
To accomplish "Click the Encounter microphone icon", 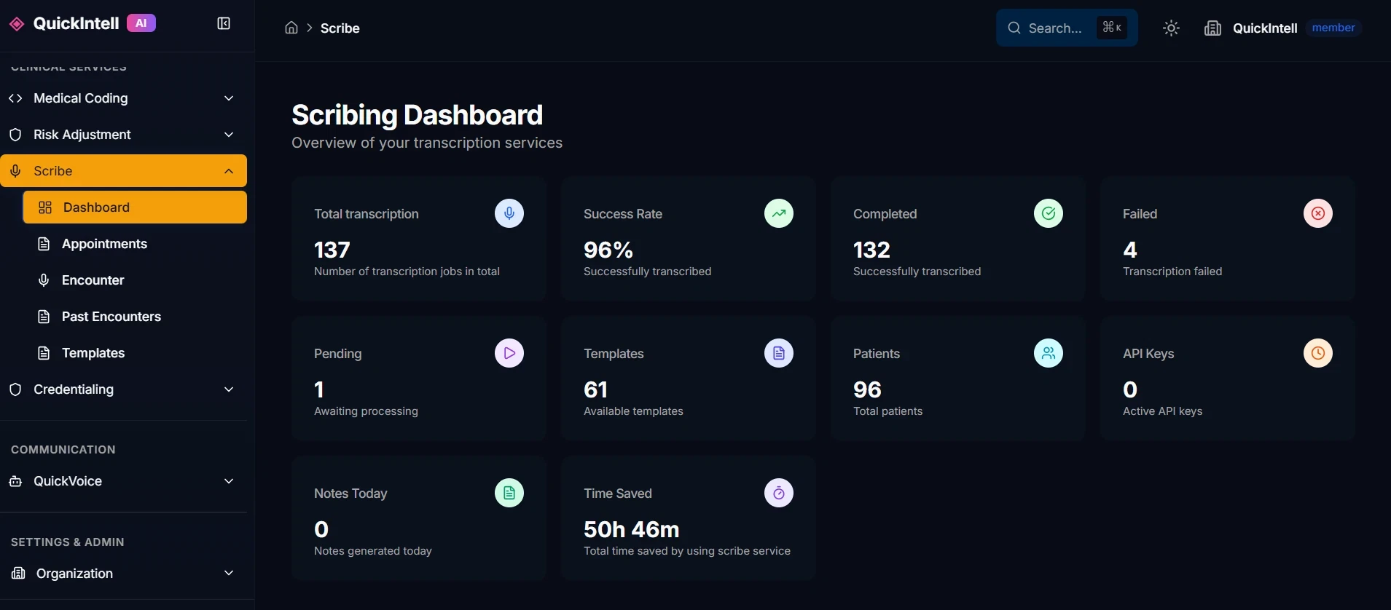I will tap(44, 280).
